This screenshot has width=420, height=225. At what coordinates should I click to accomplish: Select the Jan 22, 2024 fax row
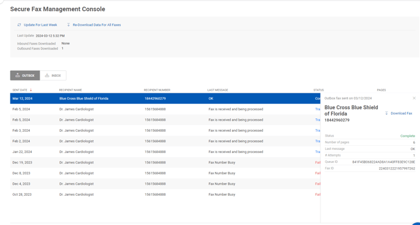pos(165,152)
